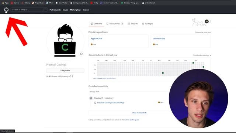The height and width of the screenshot is (133, 236).
Task: Focus the Search or jump to field
Action: pos(29,10)
